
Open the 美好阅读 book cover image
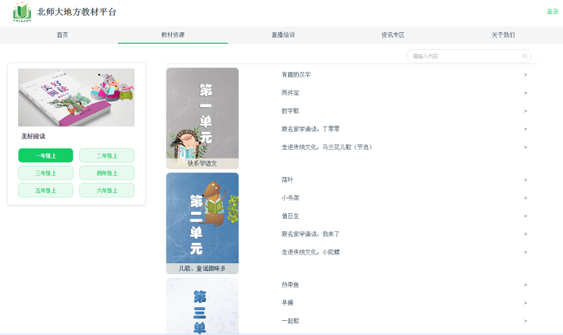pos(76,97)
